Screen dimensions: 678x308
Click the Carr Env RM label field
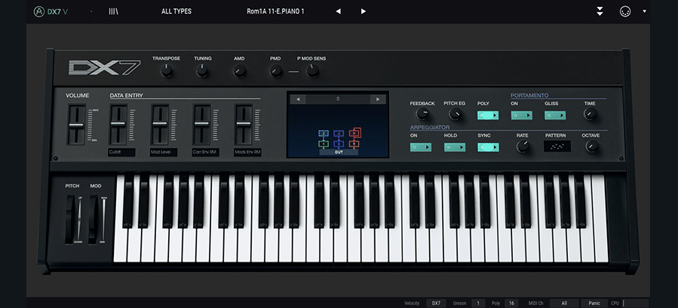click(x=205, y=152)
